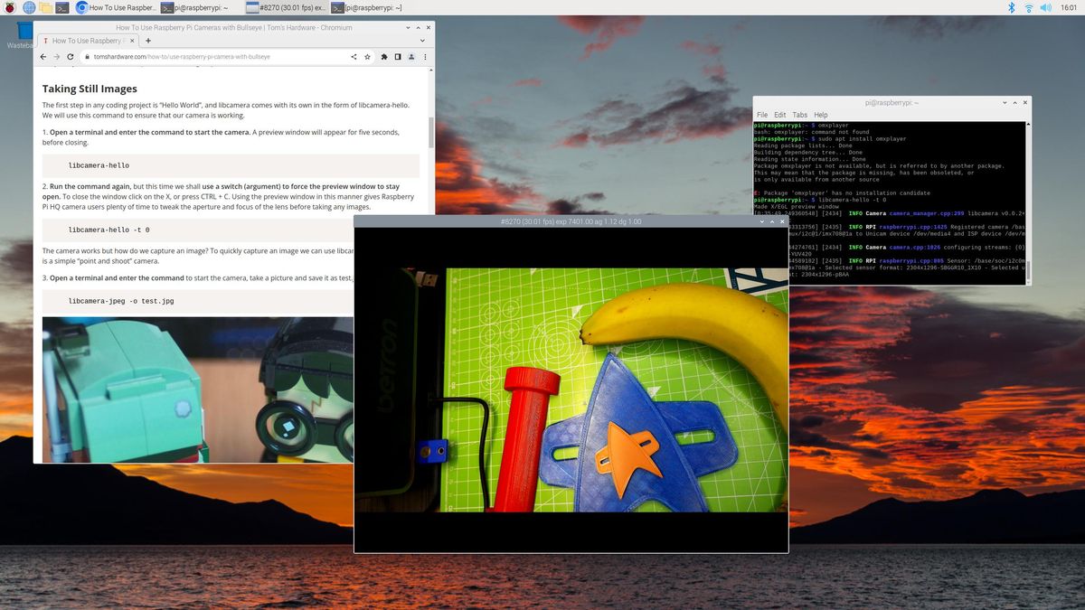Bookmark the page with the star icon
The image size is (1085, 610).
pyautogui.click(x=367, y=56)
